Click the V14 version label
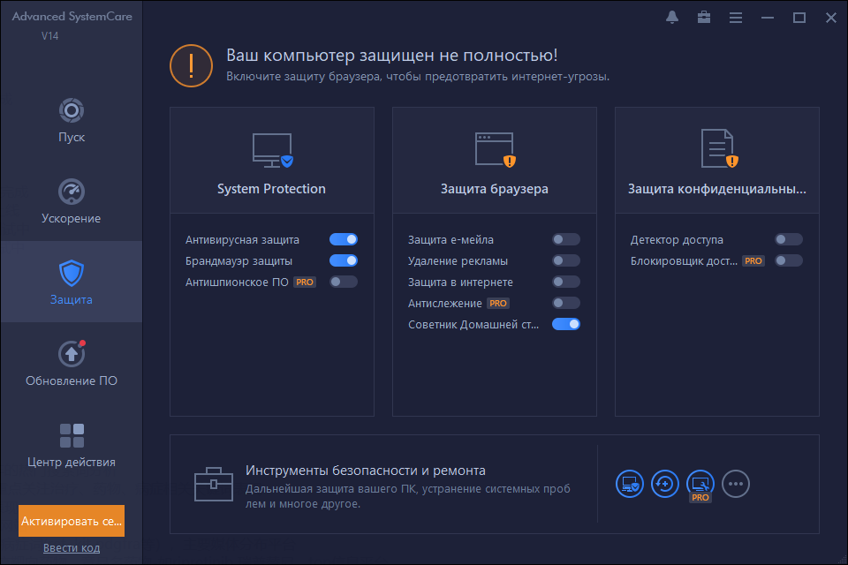The width and height of the screenshot is (848, 565). tap(49, 35)
